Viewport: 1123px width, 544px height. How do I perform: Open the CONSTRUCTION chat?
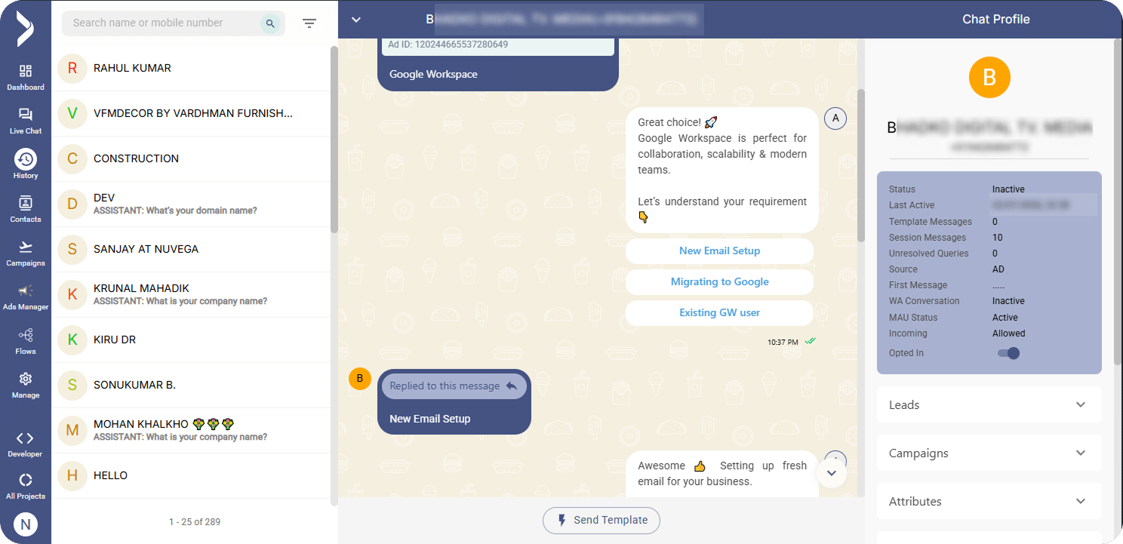191,159
